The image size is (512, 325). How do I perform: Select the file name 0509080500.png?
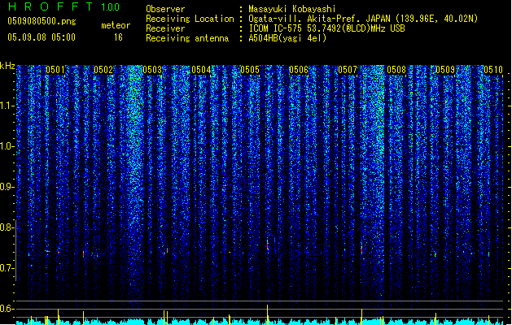[42, 21]
